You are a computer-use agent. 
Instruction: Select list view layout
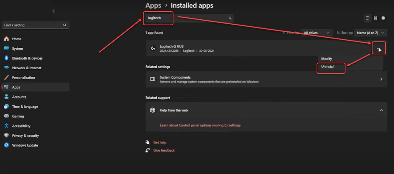pyautogui.click(x=367, y=18)
